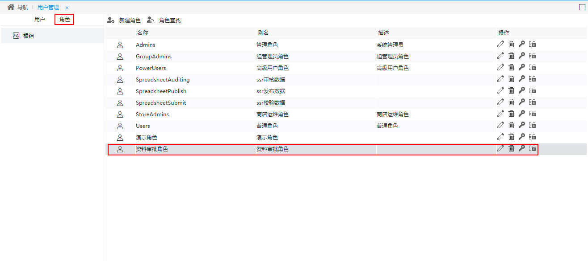
Task: Click grid-lock icon for 演示角色
Action: (x=533, y=137)
